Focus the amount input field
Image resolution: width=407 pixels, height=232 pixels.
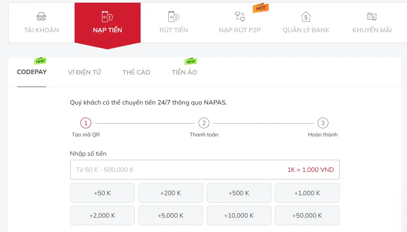coord(204,170)
